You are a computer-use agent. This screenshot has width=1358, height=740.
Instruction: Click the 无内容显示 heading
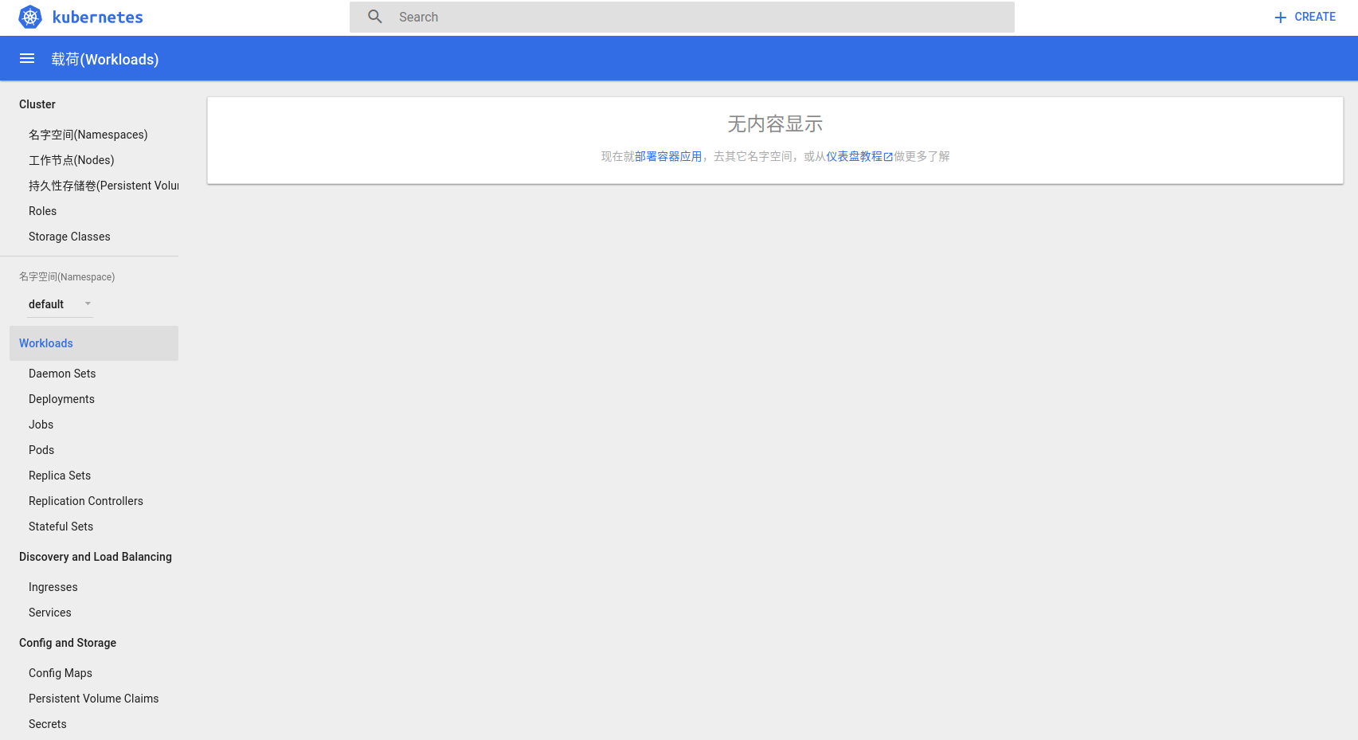775,124
